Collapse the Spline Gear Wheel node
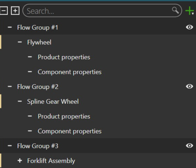This screenshot has width=196, height=168. 20,101
